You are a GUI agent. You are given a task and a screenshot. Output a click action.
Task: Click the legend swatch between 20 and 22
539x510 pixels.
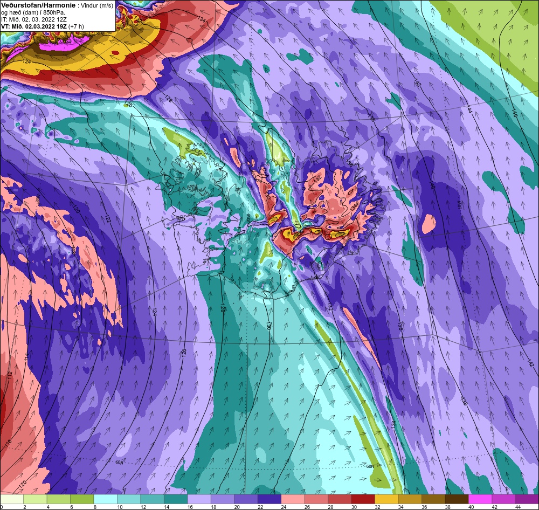tap(246, 499)
